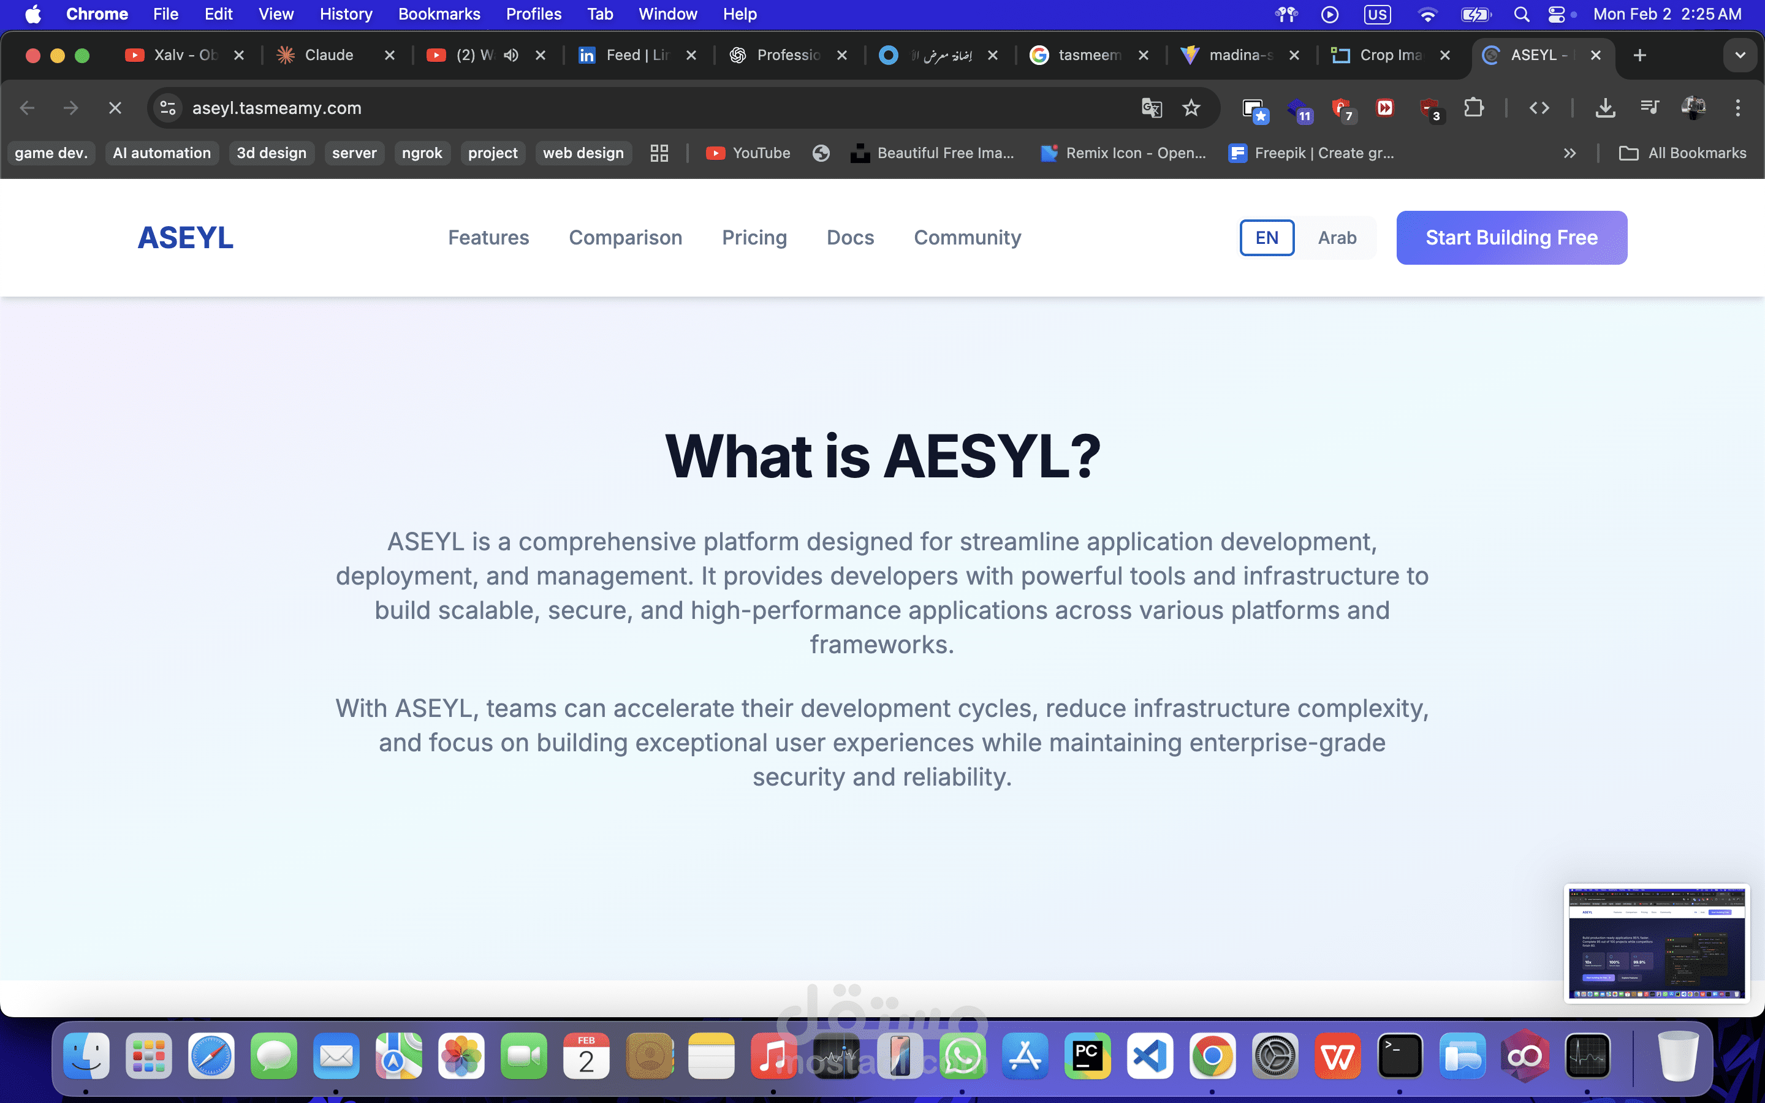Open Visual Studio Code from the dock

pos(1150,1056)
